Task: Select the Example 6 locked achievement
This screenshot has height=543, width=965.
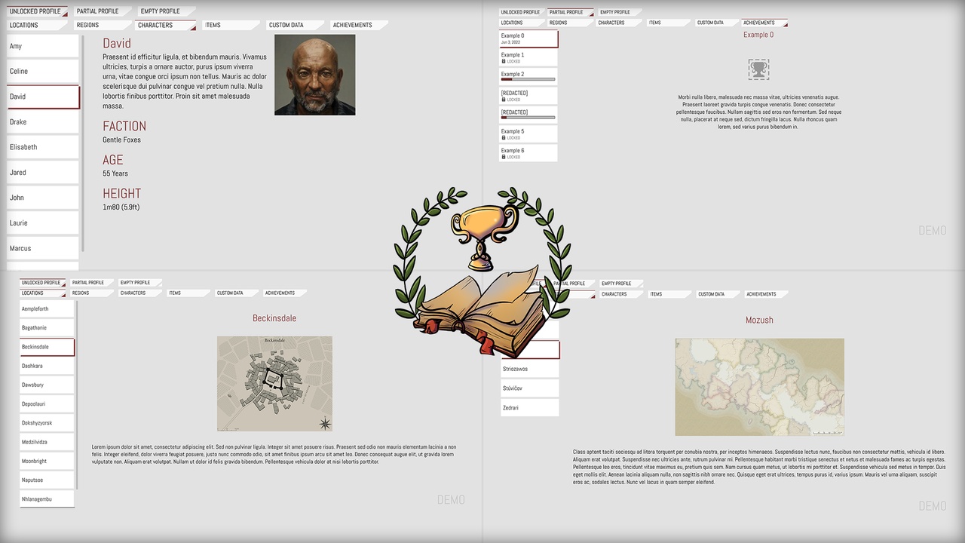Action: point(528,153)
